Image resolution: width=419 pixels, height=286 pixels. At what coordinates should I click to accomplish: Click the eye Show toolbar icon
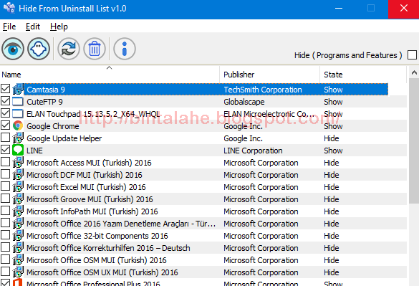13,49
